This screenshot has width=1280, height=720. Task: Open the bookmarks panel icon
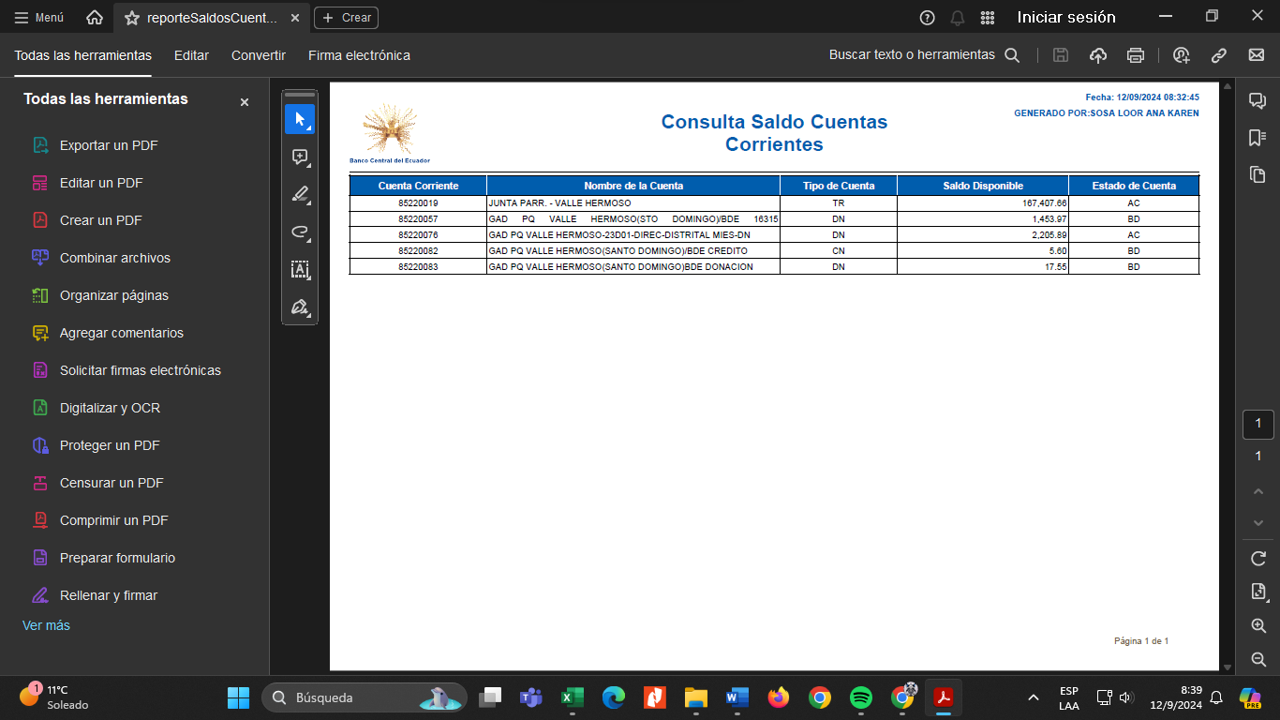click(1258, 138)
